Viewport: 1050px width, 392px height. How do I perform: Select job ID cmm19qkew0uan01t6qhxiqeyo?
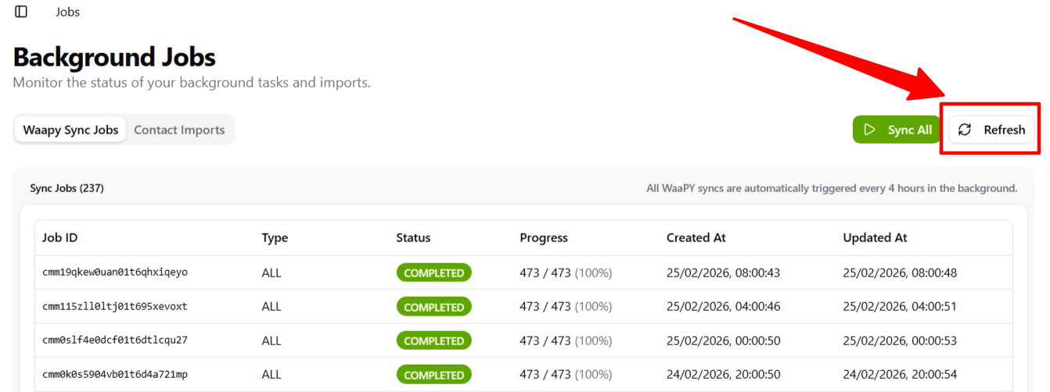click(x=115, y=273)
